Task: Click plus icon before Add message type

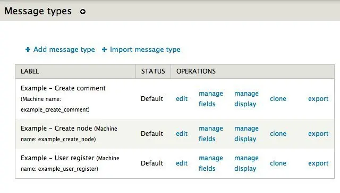Action: point(28,50)
